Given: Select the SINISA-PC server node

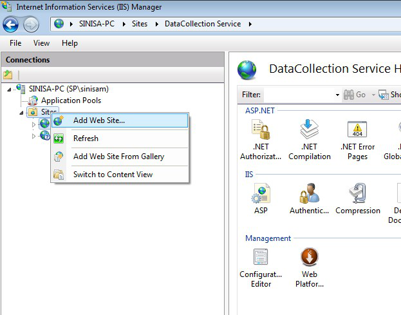Looking at the screenshot, I should click(x=68, y=89).
